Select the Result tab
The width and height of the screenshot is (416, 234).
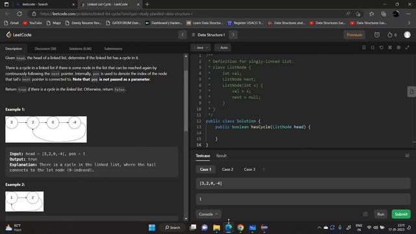tap(221, 156)
